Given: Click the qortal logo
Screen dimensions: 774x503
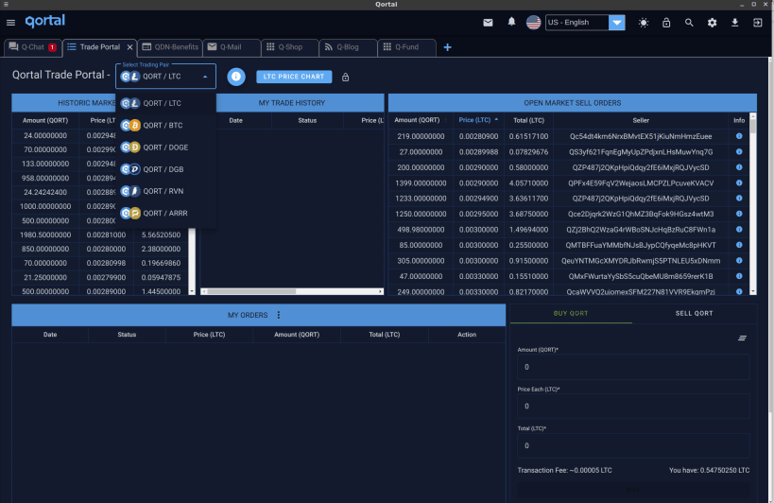Looking at the screenshot, I should [x=45, y=21].
